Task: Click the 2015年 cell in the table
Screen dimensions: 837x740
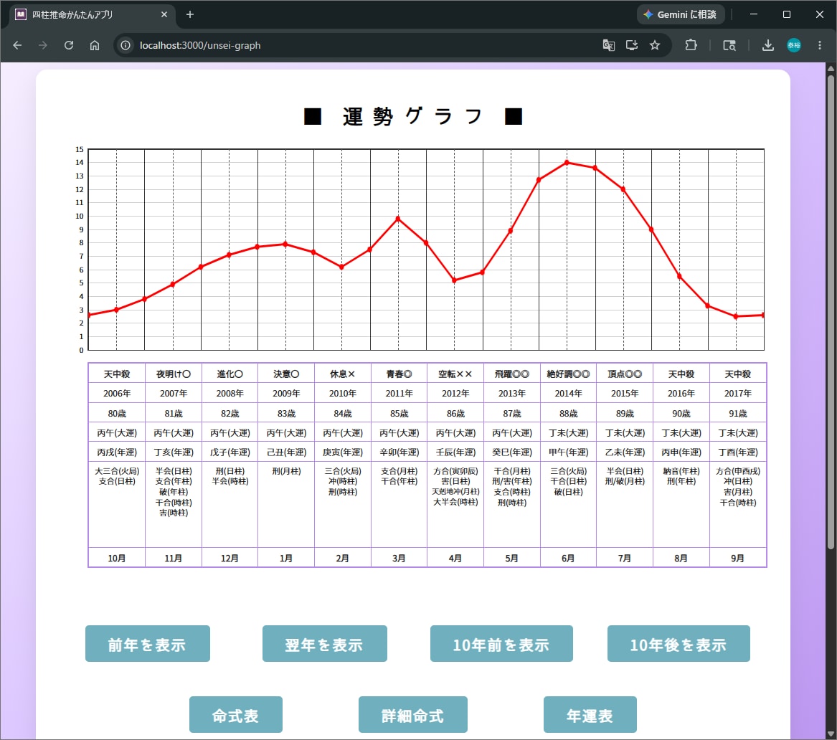Action: coord(625,393)
